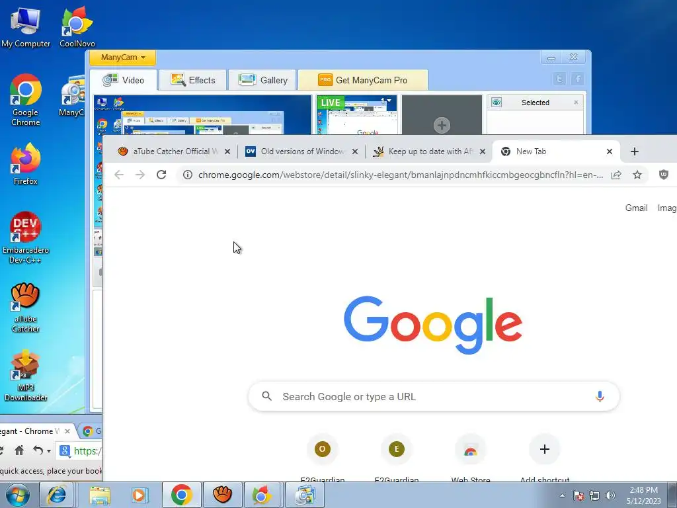Switch to ManyCam taskbar button
677x508 pixels.
305,495
